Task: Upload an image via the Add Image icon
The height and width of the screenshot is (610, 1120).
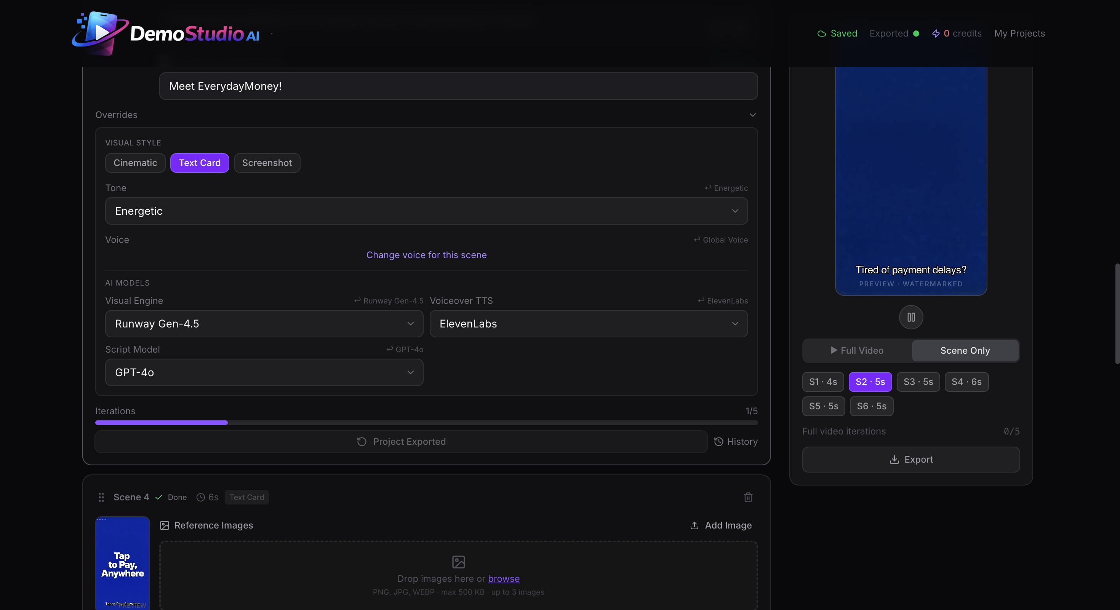Action: pyautogui.click(x=694, y=525)
